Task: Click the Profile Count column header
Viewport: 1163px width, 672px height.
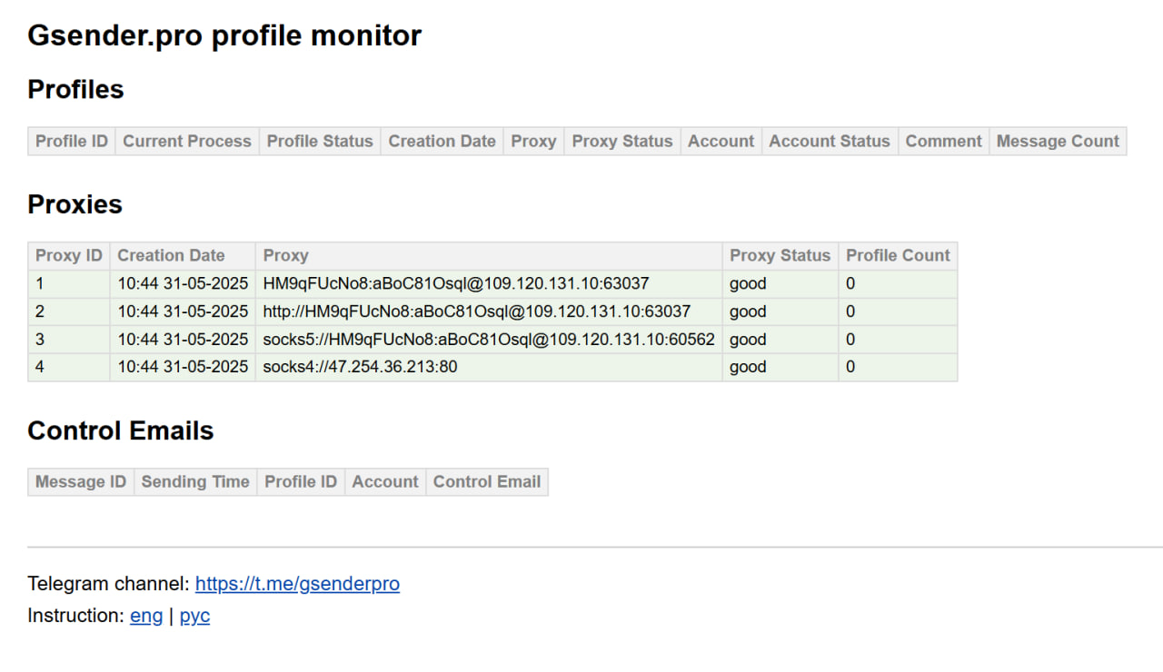Action: [898, 255]
